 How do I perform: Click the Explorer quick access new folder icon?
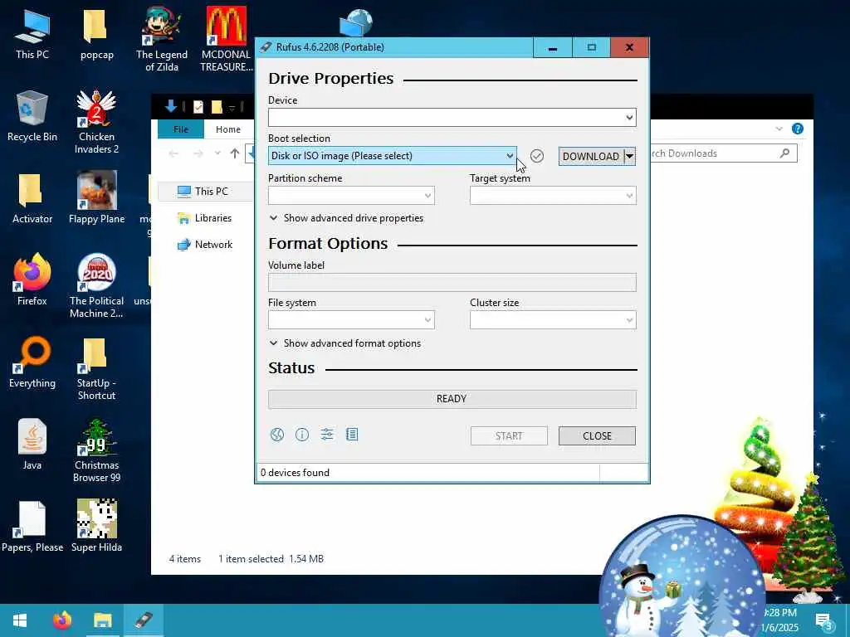click(217, 107)
